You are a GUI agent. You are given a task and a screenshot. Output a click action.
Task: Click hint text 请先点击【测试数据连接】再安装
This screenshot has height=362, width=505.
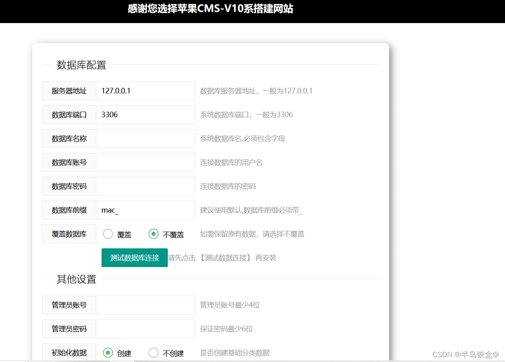(x=222, y=258)
